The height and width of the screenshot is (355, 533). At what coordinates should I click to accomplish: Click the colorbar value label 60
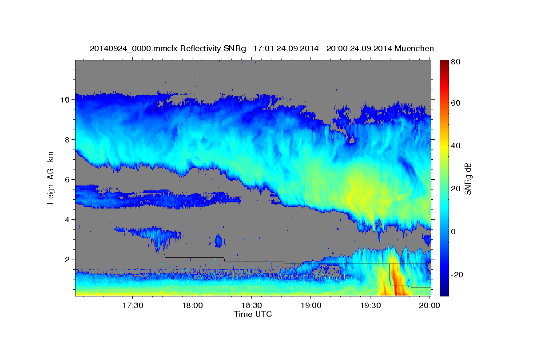(455, 103)
